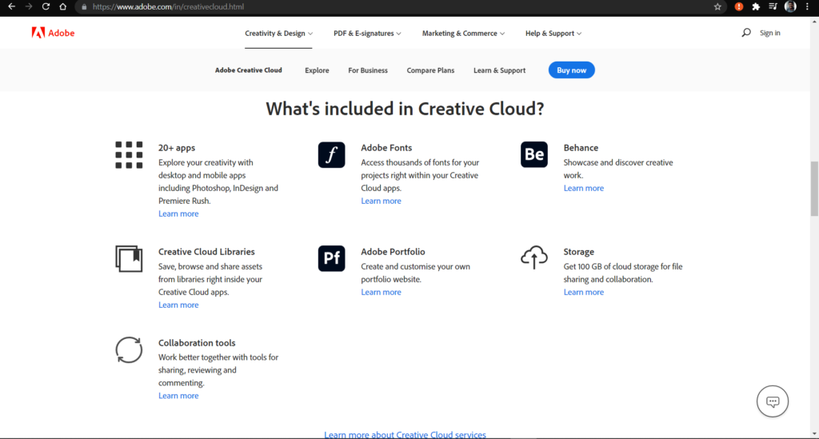This screenshot has width=819, height=439.
Task: Open the Compare Plans tab
Action: [430, 70]
